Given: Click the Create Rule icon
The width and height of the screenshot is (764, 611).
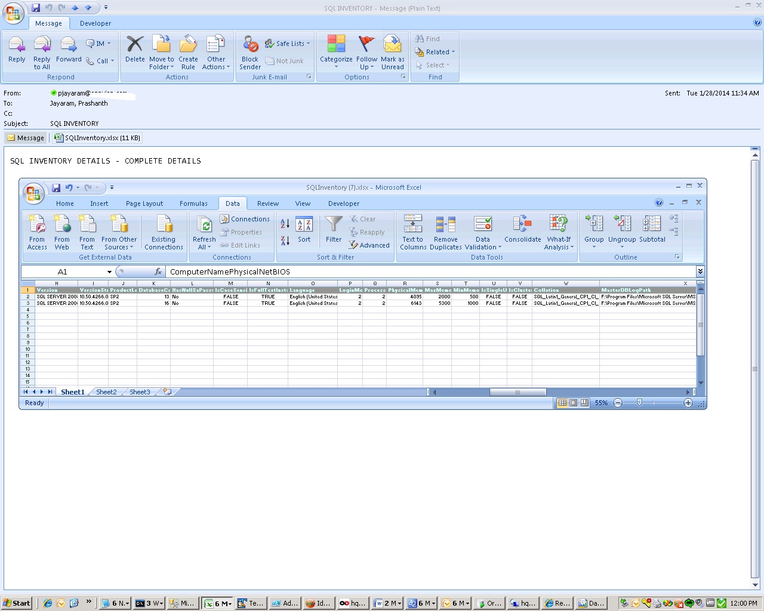Looking at the screenshot, I should (x=188, y=51).
